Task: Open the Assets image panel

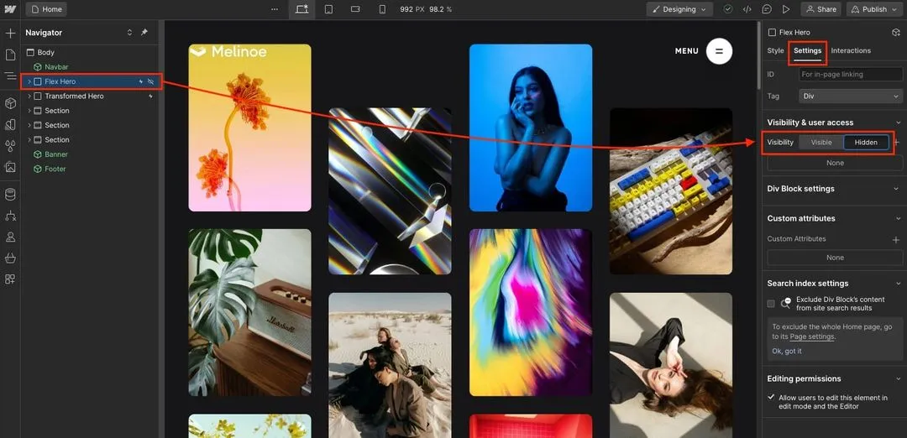Action: pos(10,167)
